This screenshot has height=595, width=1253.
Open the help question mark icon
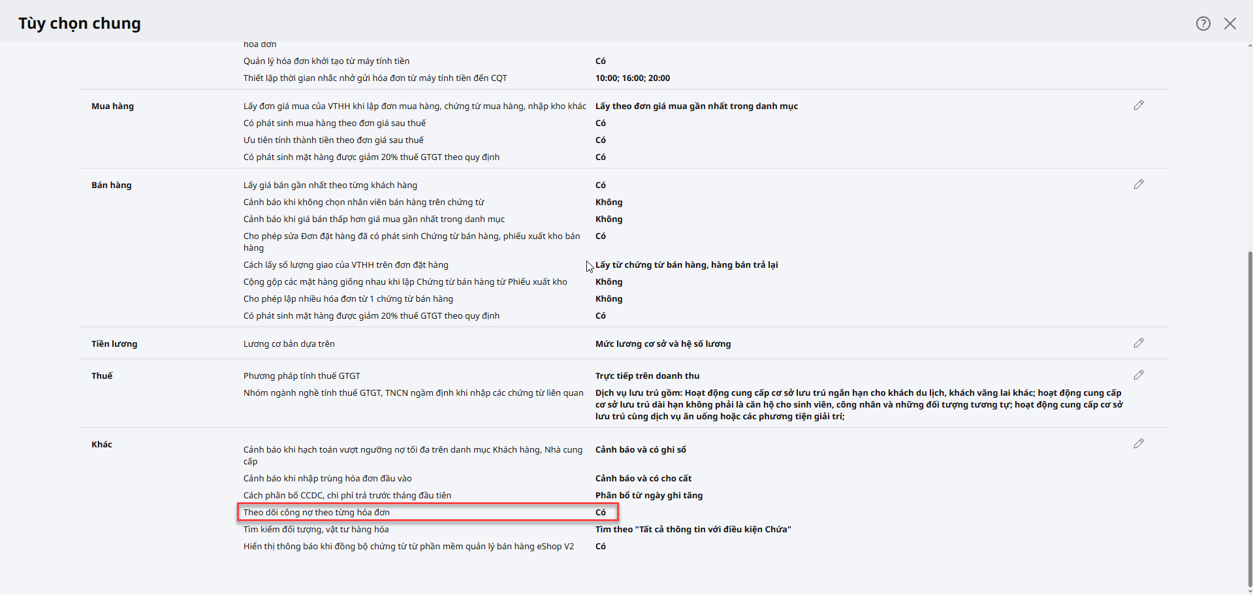[x=1203, y=24]
